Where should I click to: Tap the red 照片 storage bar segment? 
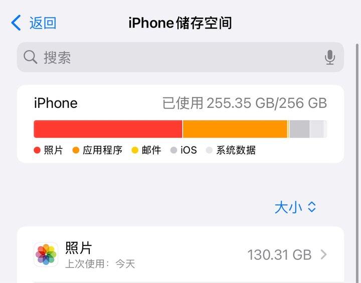point(108,129)
